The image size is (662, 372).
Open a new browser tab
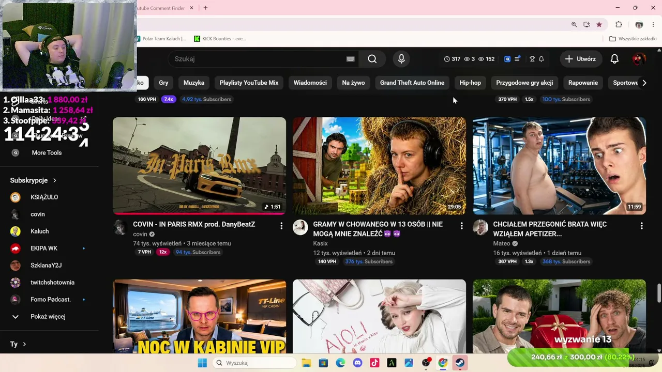click(x=205, y=8)
